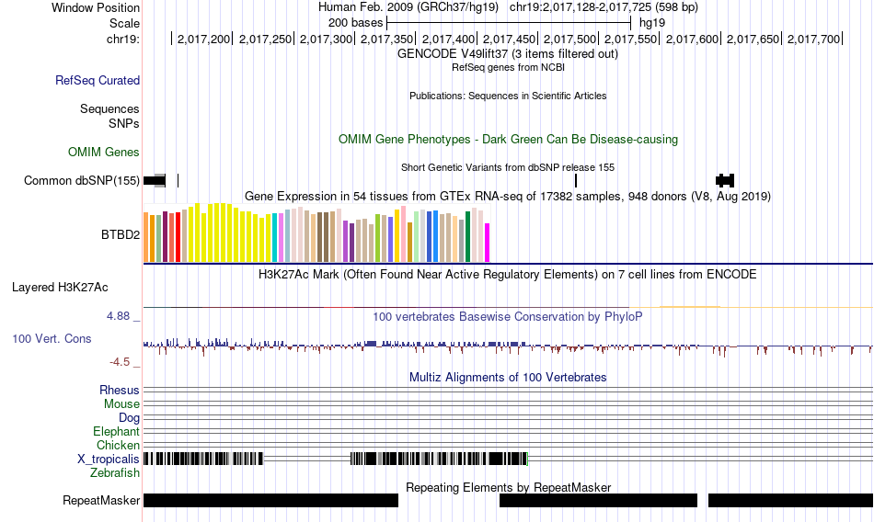This screenshot has height=522, width=874.
Task: Click the first orange GTEx expression bar
Action: click(146, 237)
